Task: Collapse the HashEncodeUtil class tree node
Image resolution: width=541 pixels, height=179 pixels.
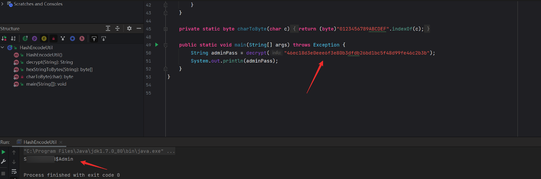Action: (x=3, y=47)
